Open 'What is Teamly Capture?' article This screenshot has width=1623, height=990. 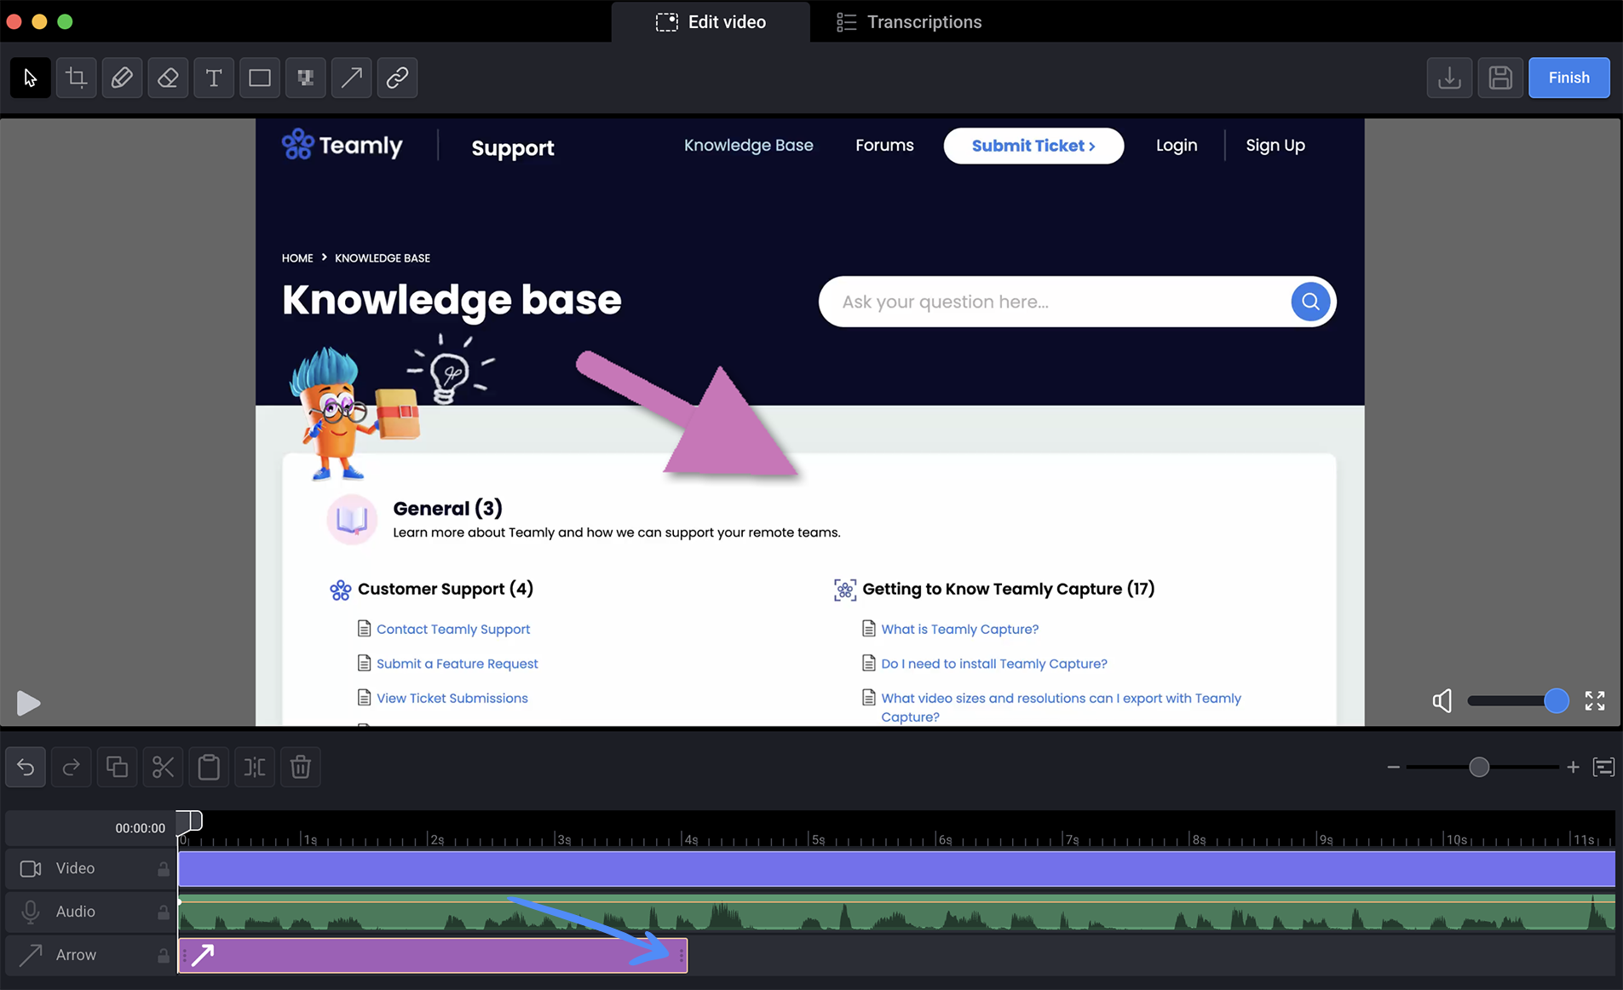click(960, 629)
